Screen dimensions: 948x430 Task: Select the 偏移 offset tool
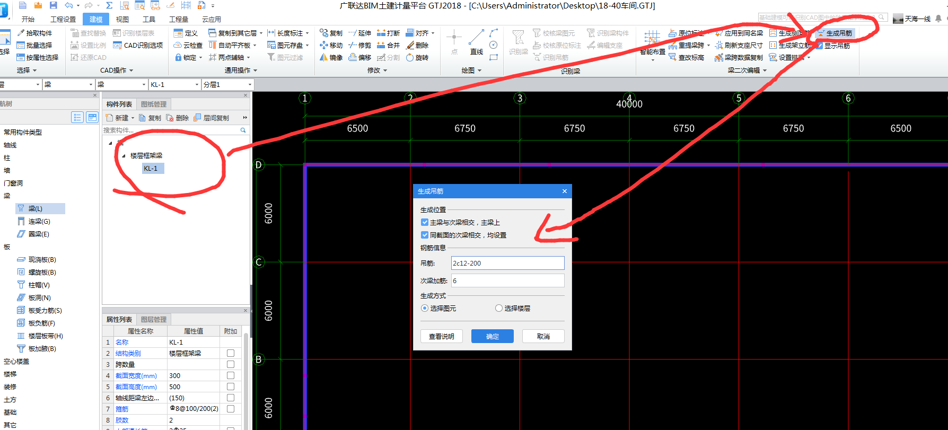pyautogui.click(x=360, y=57)
